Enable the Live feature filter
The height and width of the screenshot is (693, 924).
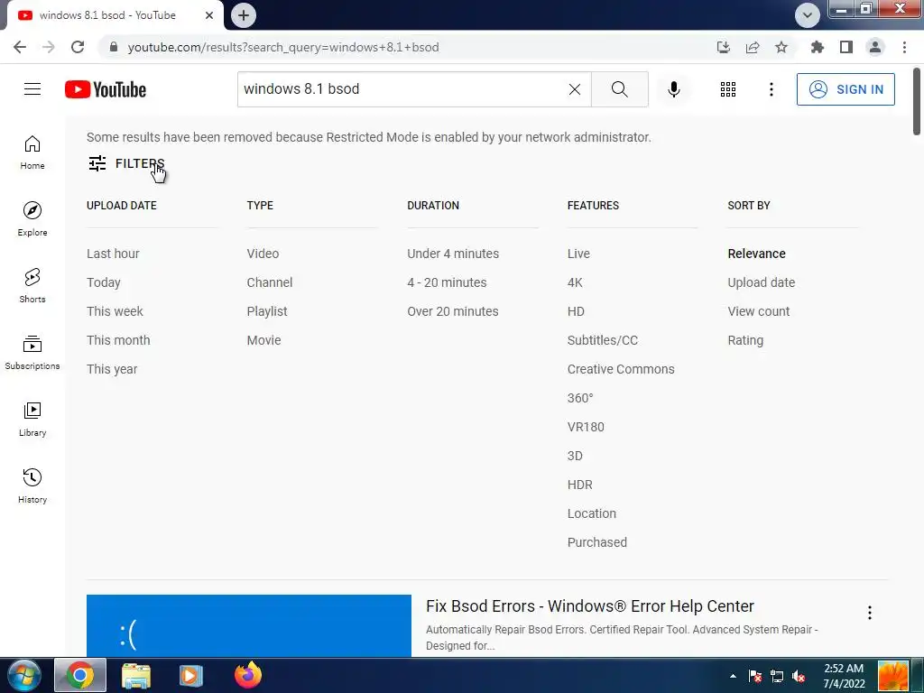click(578, 254)
